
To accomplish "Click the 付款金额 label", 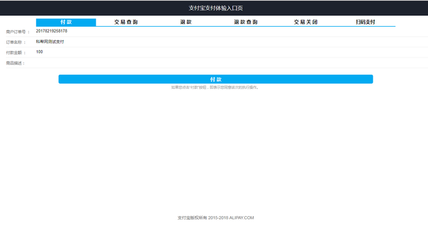I will click(16, 53).
